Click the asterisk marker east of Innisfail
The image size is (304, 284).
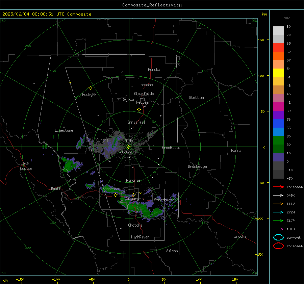160,116
